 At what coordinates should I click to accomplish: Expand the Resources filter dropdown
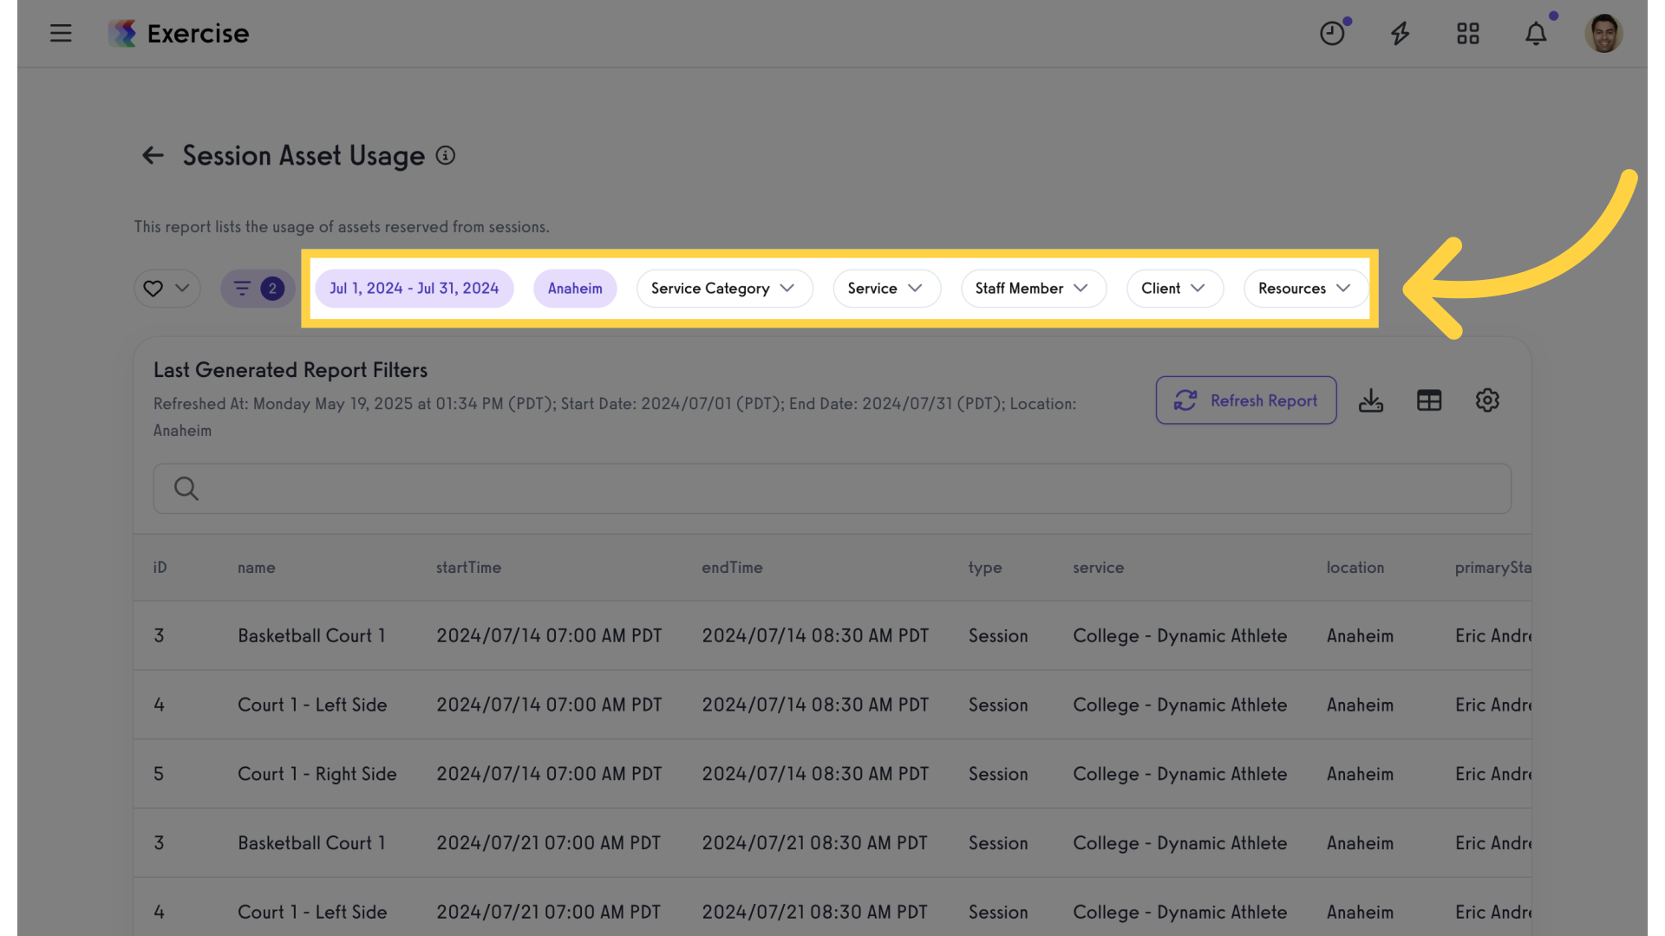coord(1305,289)
